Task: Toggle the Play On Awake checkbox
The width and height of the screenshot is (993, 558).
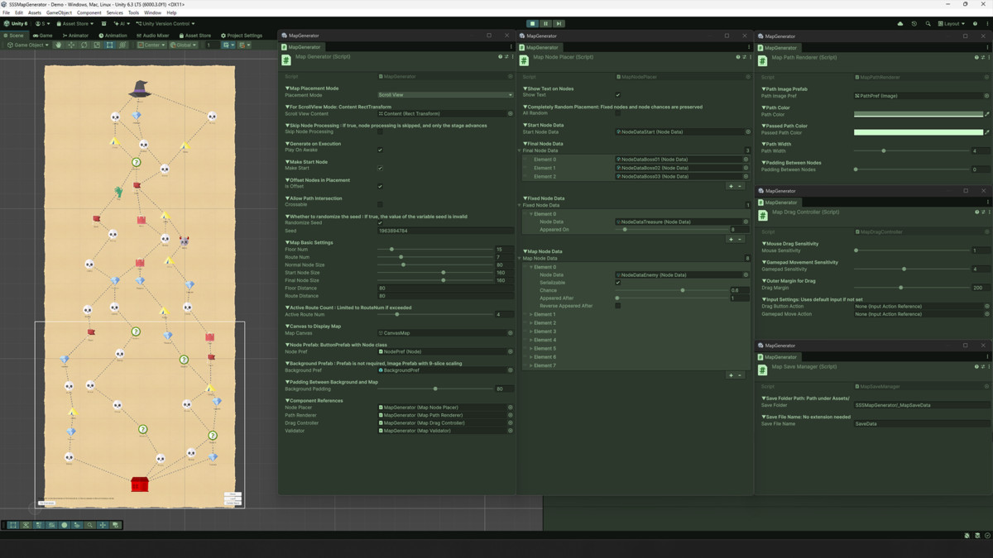Action: tap(380, 150)
